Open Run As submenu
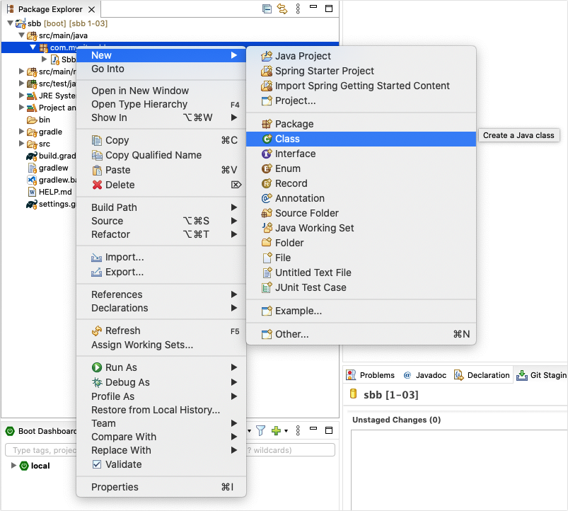The height and width of the screenshot is (511, 568). click(161, 367)
